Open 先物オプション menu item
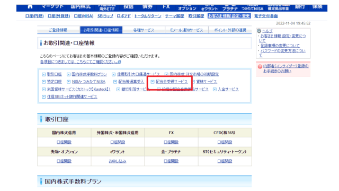This screenshot has height=191, width=339. click(x=187, y=7)
